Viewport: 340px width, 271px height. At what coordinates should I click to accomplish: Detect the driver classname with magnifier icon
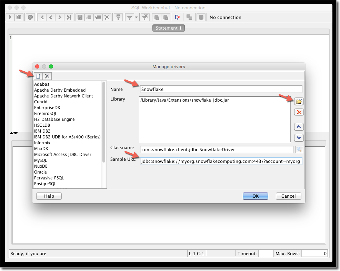299,149
